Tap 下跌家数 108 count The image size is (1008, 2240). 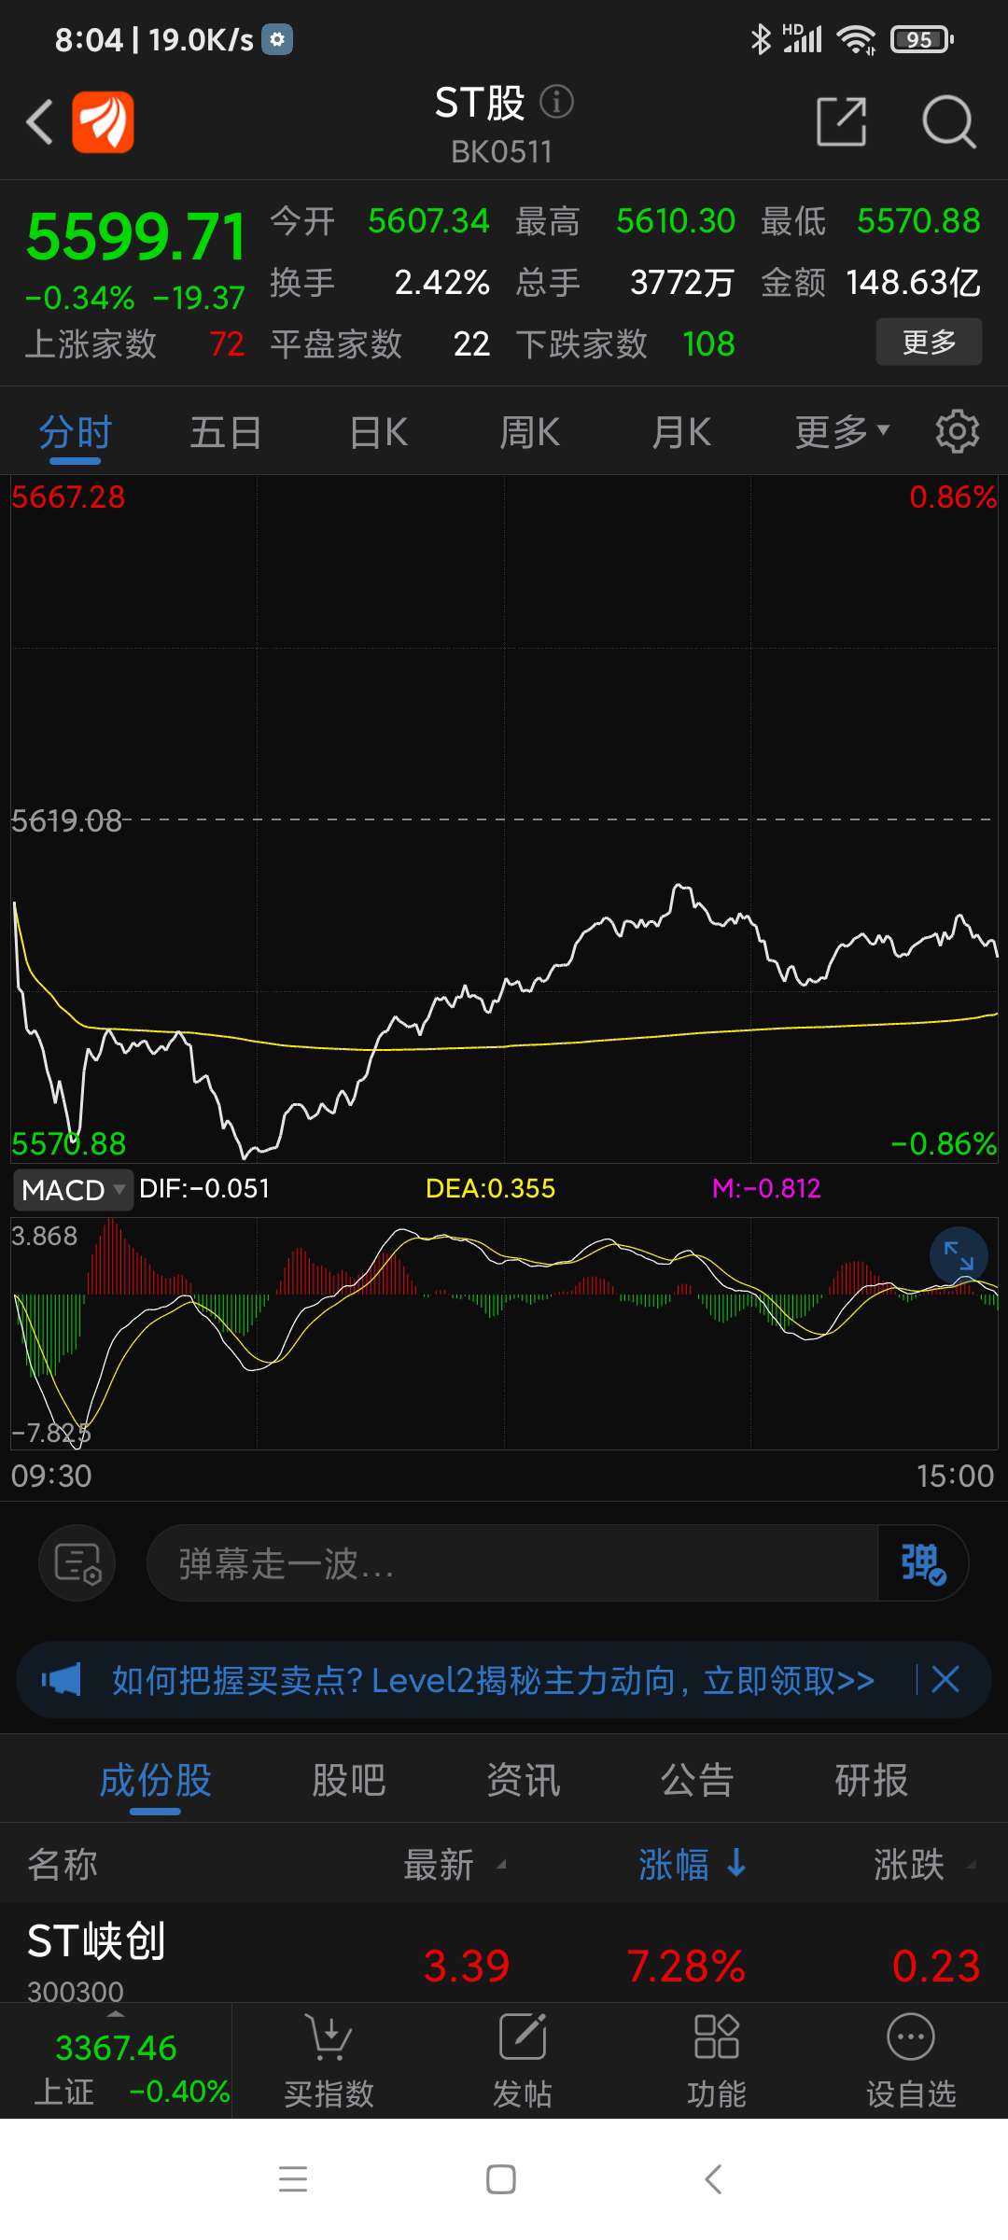coord(625,343)
